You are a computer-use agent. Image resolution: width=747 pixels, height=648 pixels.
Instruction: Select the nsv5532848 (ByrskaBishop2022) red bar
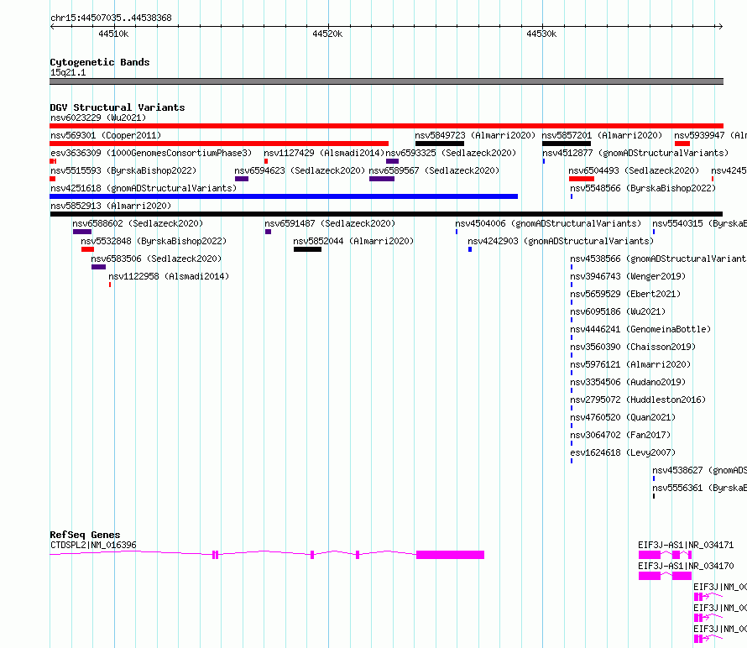click(87, 249)
